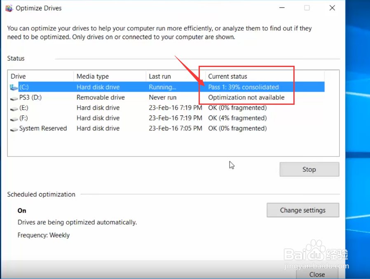Viewport: 370px width, 279px height.
Task: Click the Stop button
Action: click(309, 169)
